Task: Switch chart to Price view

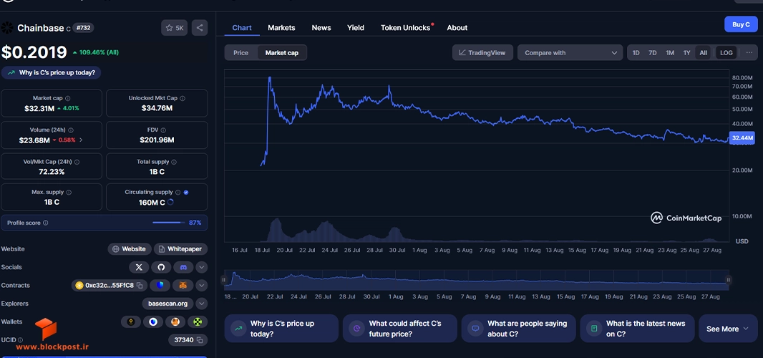Action: point(241,52)
